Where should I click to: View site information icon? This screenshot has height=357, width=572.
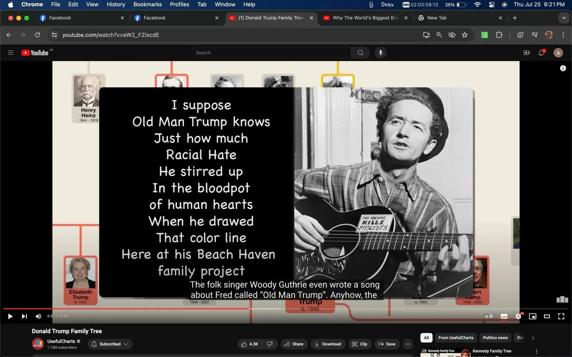click(54, 35)
